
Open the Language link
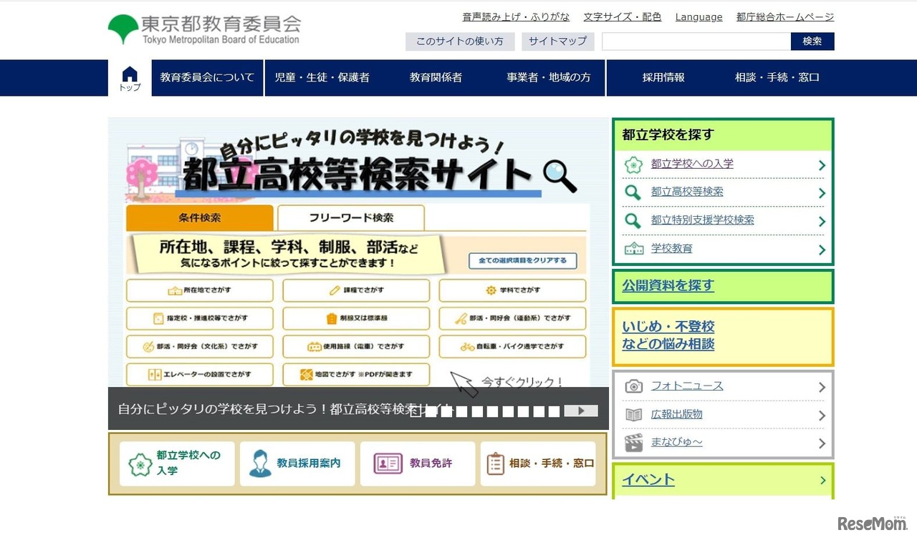point(699,17)
